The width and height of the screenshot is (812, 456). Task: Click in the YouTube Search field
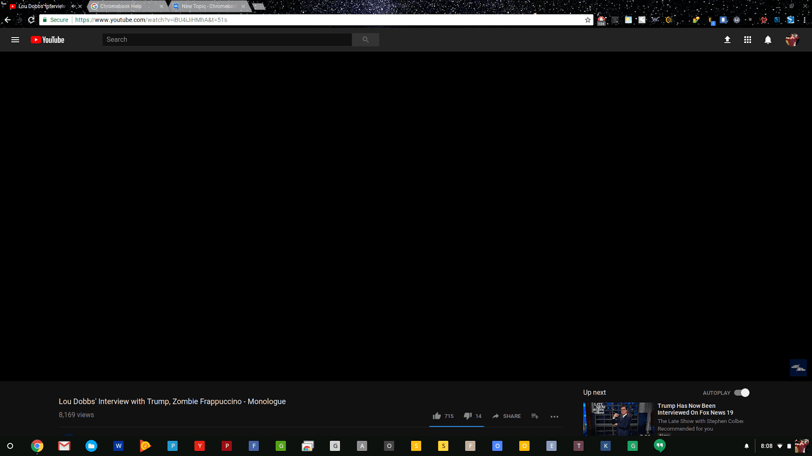point(227,40)
